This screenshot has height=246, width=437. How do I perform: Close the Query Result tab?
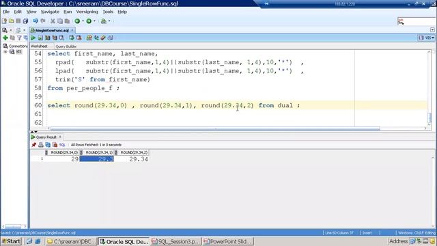(x=60, y=137)
